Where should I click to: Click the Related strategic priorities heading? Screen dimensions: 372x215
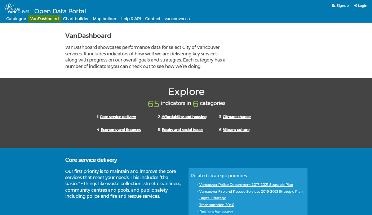(x=219, y=176)
